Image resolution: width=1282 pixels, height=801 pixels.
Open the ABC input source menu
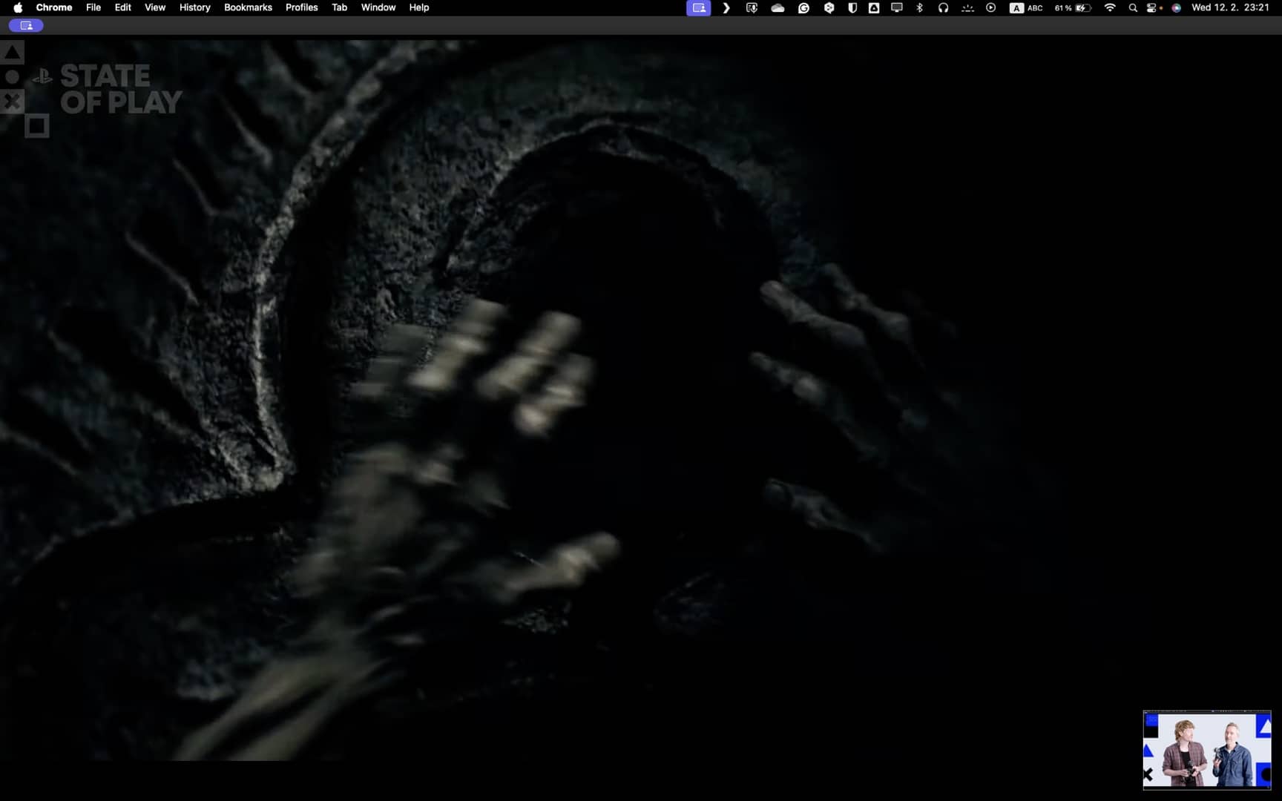(x=1026, y=8)
